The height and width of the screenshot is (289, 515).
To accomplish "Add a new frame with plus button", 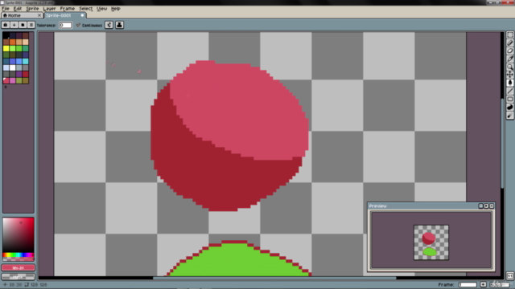I will tap(483, 284).
